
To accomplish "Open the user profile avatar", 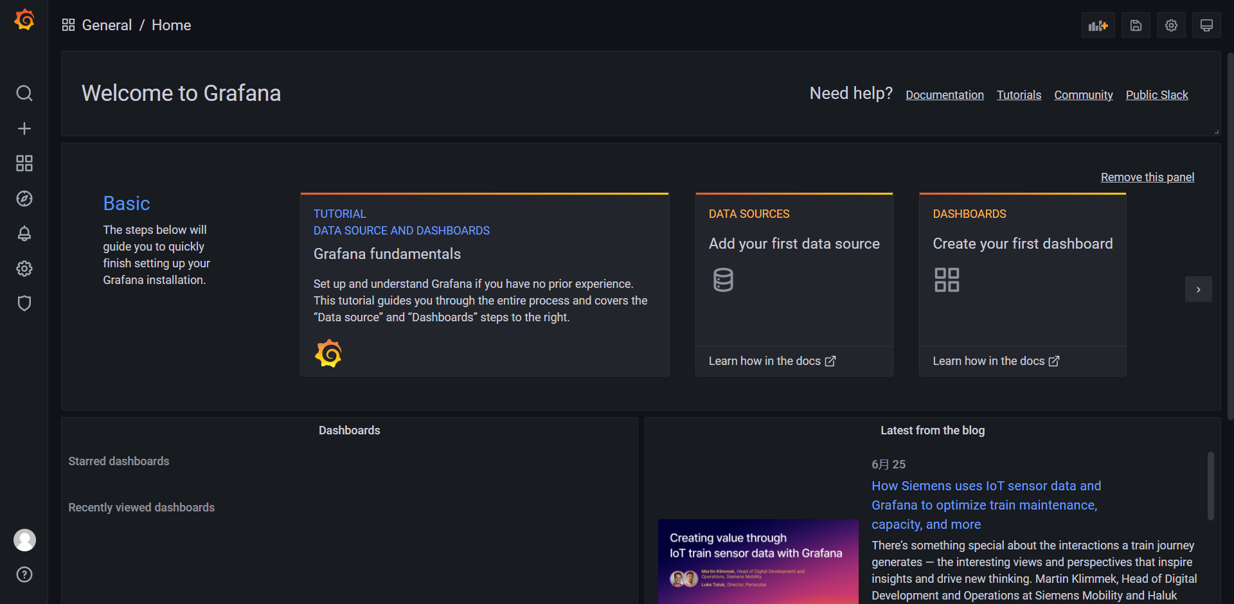I will click(24, 540).
